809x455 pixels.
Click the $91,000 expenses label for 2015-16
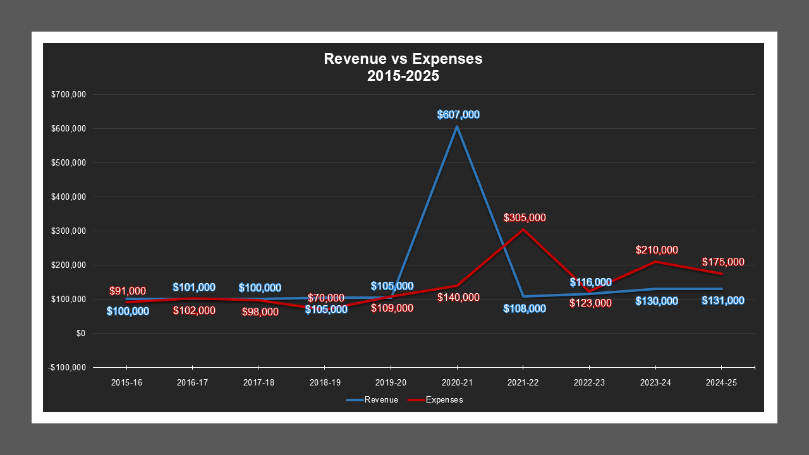coord(126,291)
